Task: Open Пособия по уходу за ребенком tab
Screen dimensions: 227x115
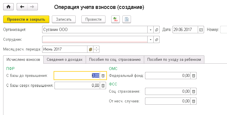Action: [174, 60]
